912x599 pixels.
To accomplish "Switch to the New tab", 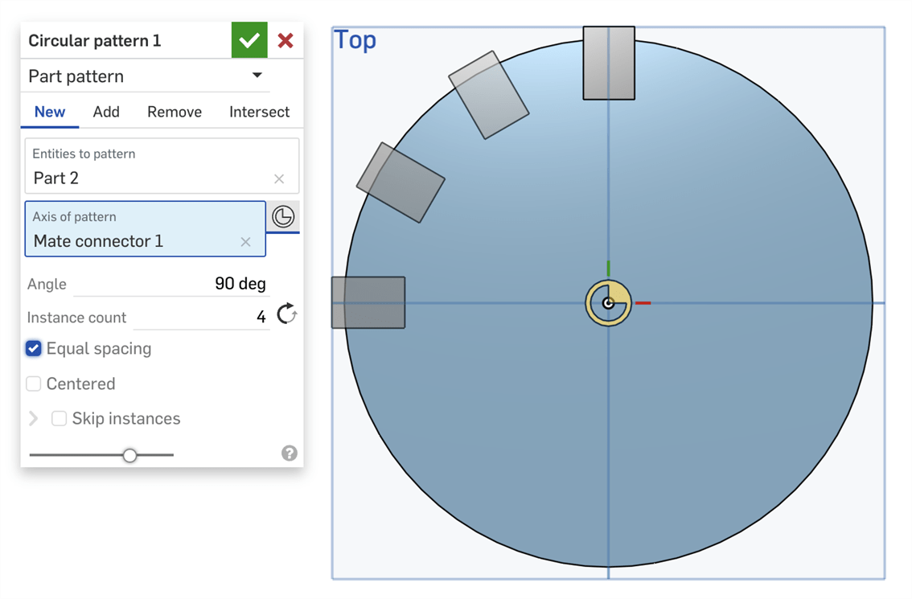I will [49, 112].
